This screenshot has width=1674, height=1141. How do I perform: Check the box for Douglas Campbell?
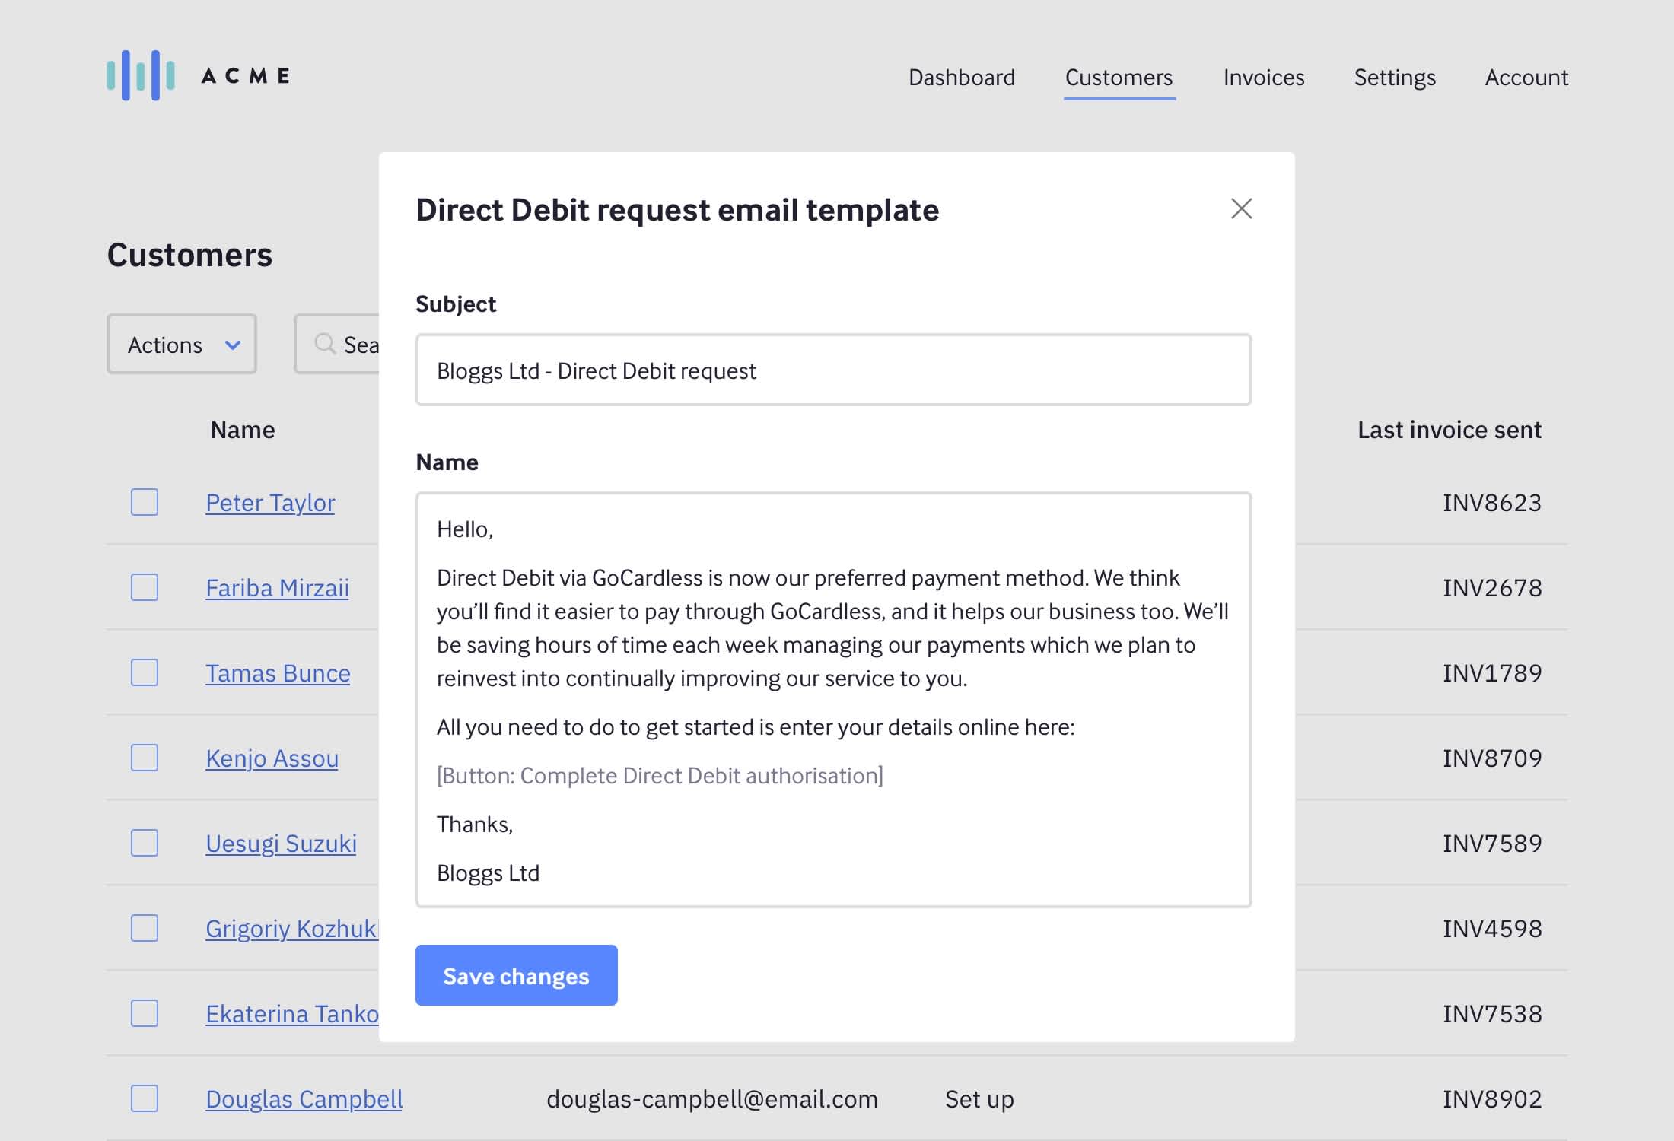[145, 1098]
